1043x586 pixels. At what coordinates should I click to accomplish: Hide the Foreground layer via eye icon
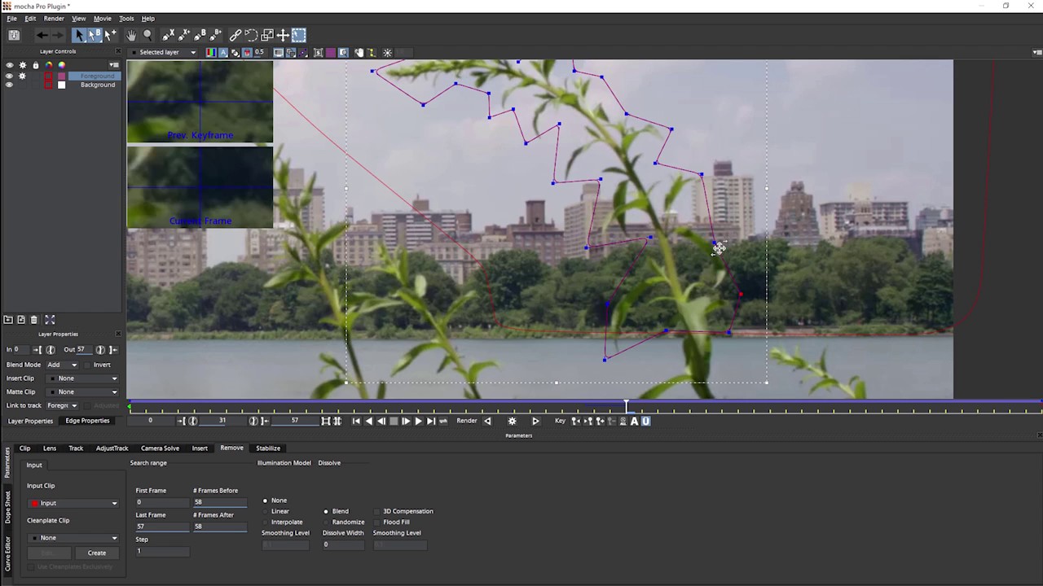9,76
